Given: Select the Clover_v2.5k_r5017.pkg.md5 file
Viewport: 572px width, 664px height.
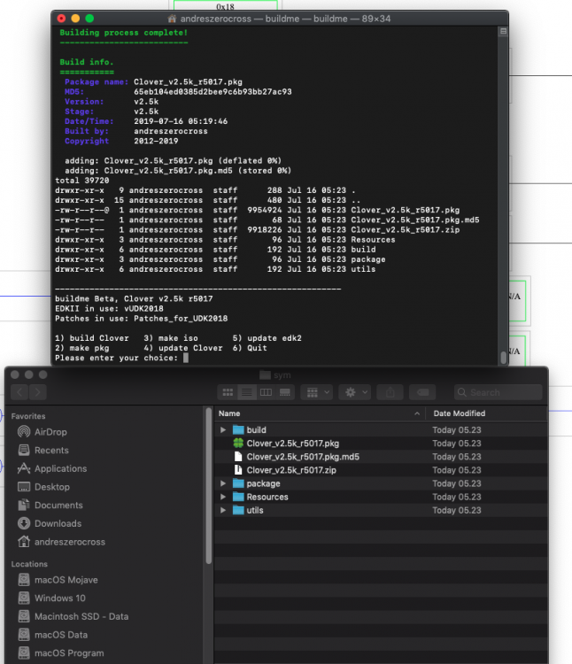Looking at the screenshot, I should 381,457.
